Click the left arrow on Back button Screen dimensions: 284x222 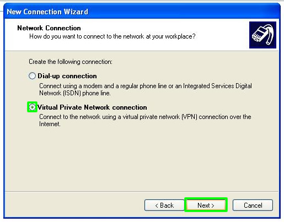tap(157, 205)
